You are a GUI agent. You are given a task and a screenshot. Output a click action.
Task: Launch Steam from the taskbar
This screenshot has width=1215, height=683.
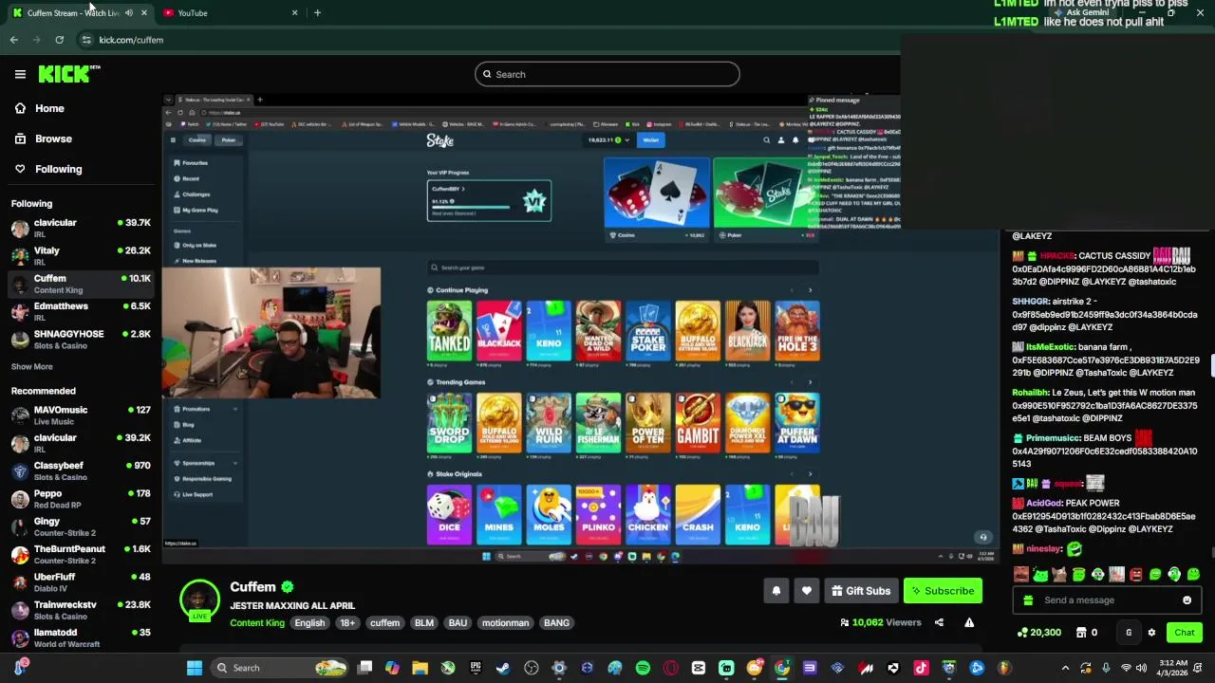point(503,668)
